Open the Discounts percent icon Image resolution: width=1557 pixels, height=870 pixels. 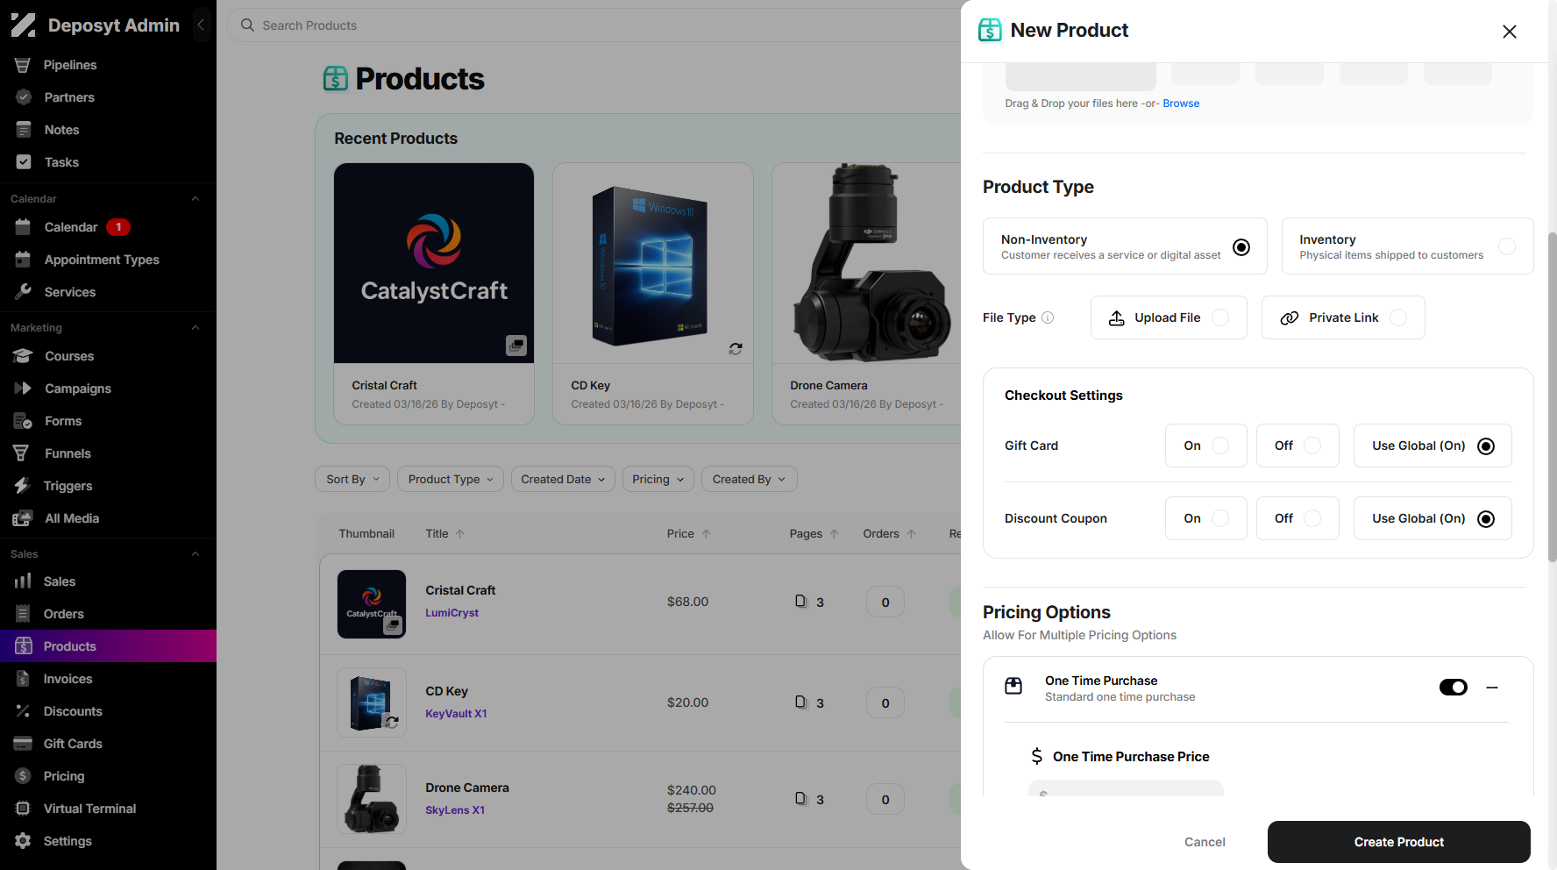pyautogui.click(x=23, y=711)
